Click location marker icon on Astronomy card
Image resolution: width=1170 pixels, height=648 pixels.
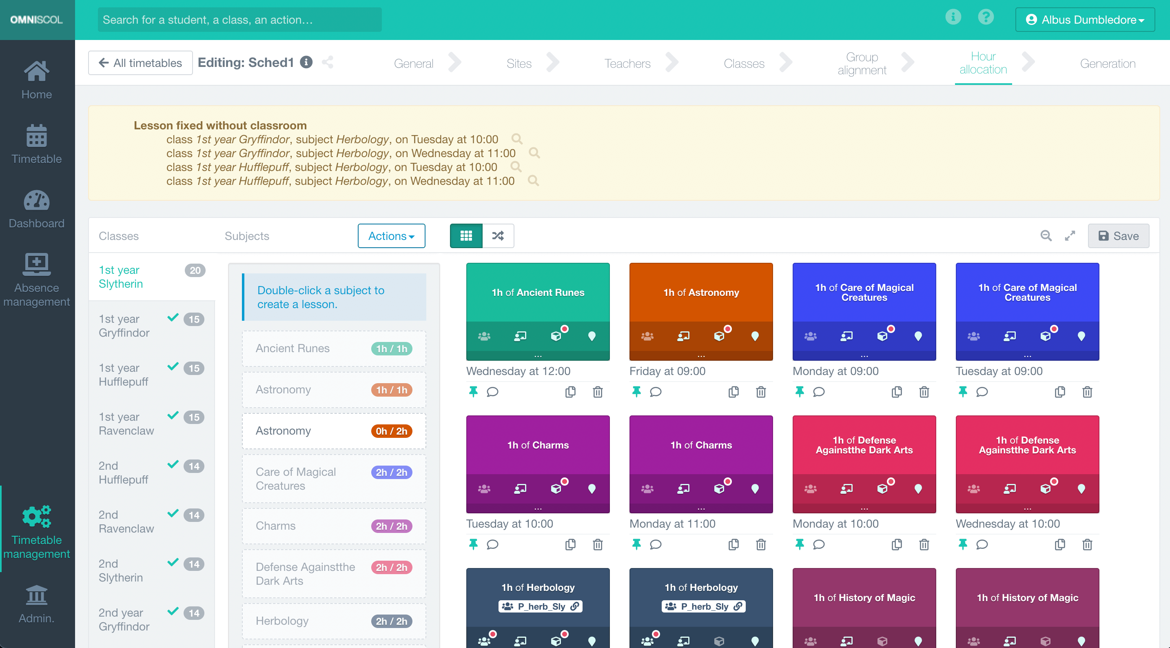pos(755,336)
